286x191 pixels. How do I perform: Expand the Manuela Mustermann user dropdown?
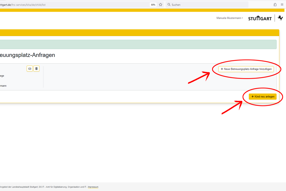(x=229, y=18)
